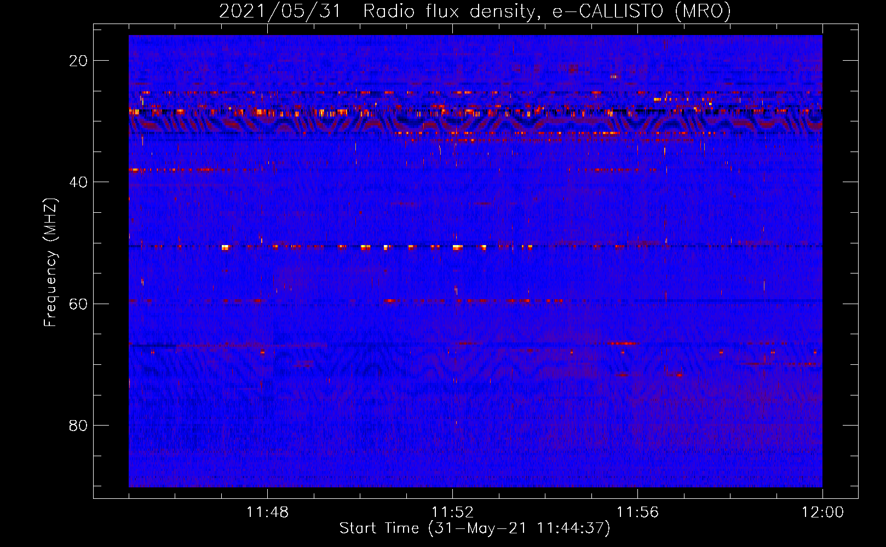Click the 80 MHz frequency tick label

[x=78, y=426]
